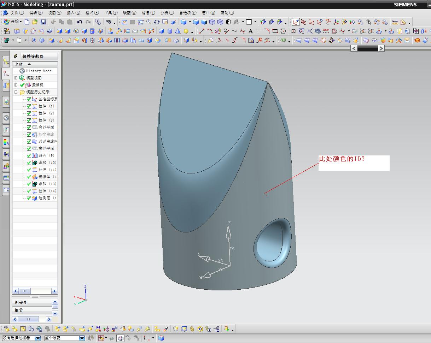Click the navigator horizontal scrollbar
This screenshot has height=343, width=431.
point(35,291)
